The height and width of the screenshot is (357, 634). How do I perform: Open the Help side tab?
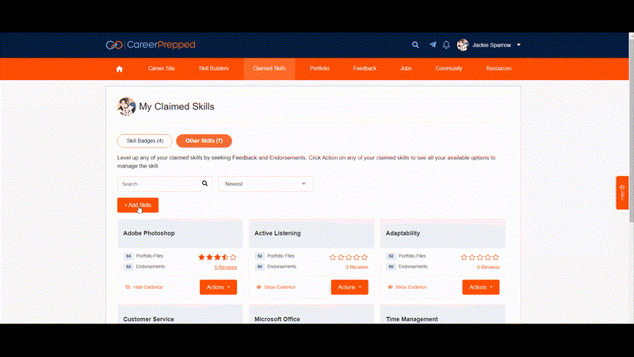pos(622,193)
